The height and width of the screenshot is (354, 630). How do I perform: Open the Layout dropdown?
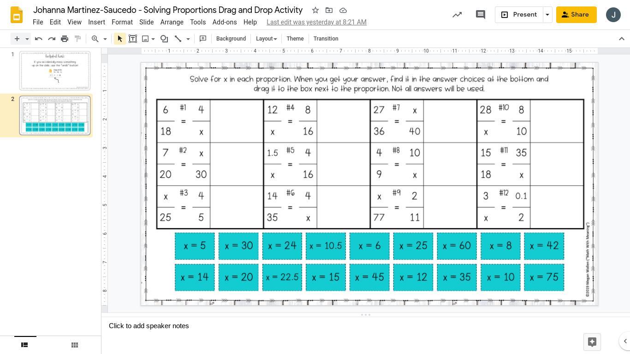pos(267,39)
